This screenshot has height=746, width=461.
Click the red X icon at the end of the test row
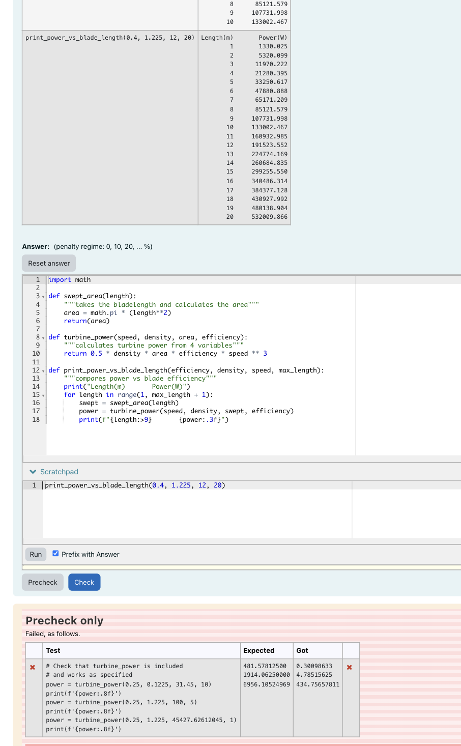coord(350,667)
